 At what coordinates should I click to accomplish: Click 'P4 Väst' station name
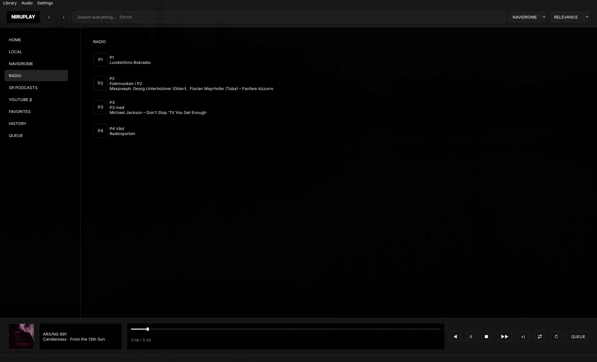click(117, 129)
